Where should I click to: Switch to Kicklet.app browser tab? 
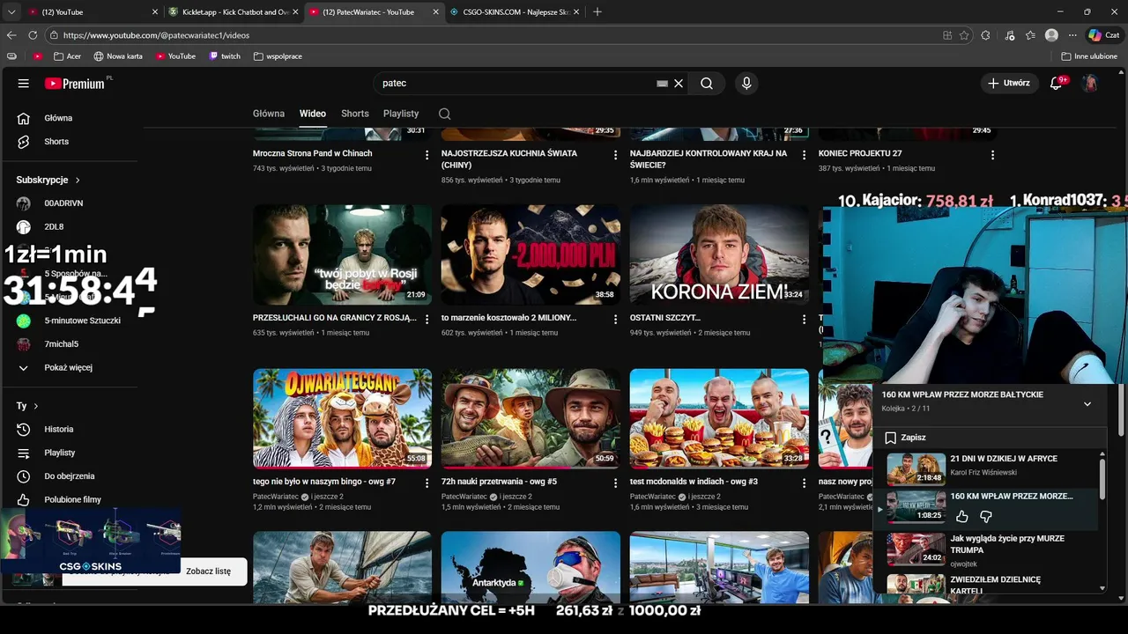(x=234, y=12)
